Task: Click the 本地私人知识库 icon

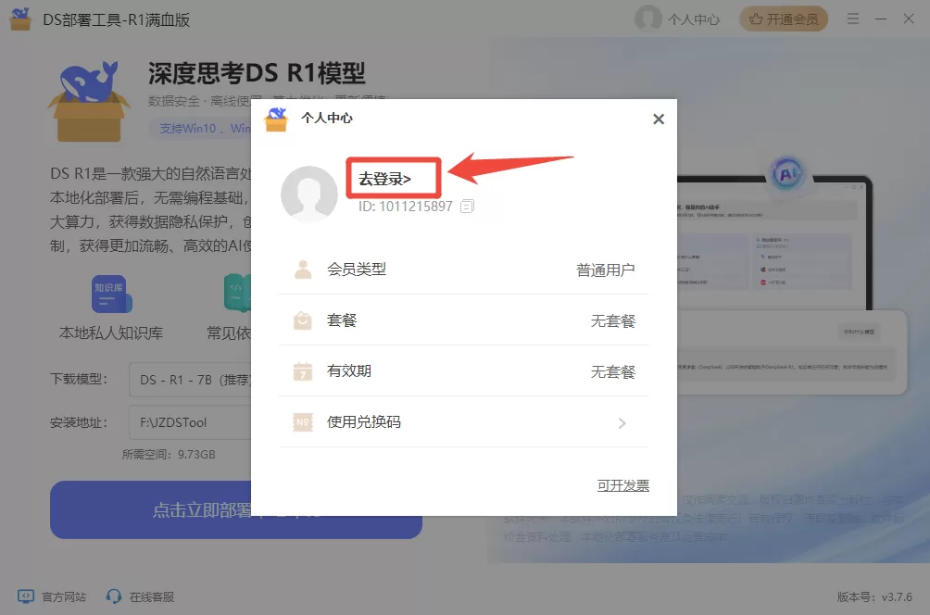Action: point(111,294)
